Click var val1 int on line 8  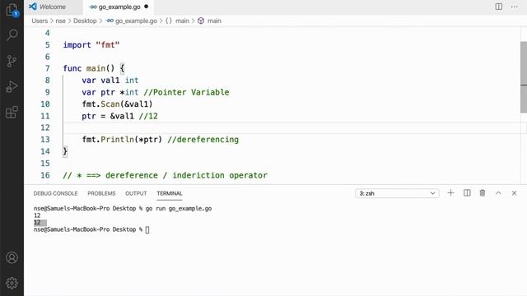(x=110, y=81)
